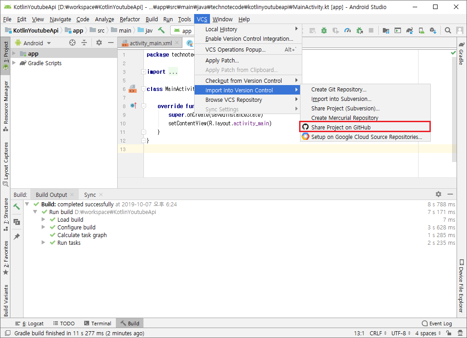Click the Profile app gauge icon

(x=348, y=30)
